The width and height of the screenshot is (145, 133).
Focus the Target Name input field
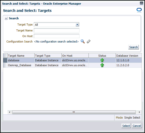[x=57, y=30]
